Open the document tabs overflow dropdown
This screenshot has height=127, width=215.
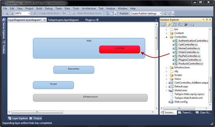(x=156, y=20)
